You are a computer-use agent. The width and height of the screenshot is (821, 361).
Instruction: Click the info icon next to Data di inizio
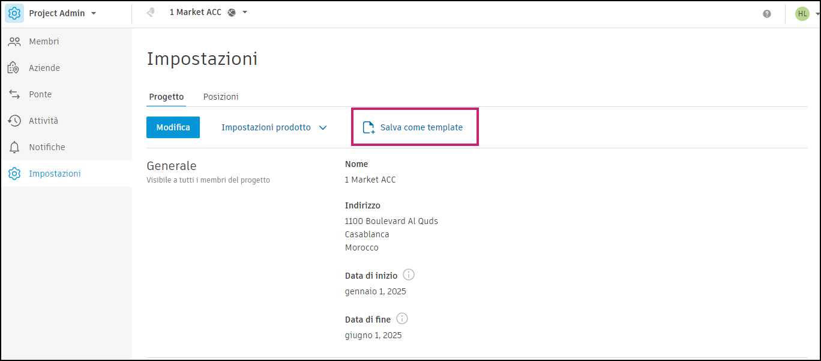(409, 275)
